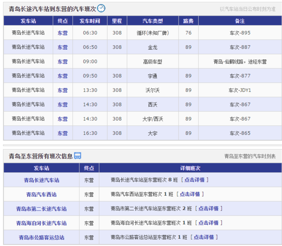Click the fare value 76

(x=188, y=32)
